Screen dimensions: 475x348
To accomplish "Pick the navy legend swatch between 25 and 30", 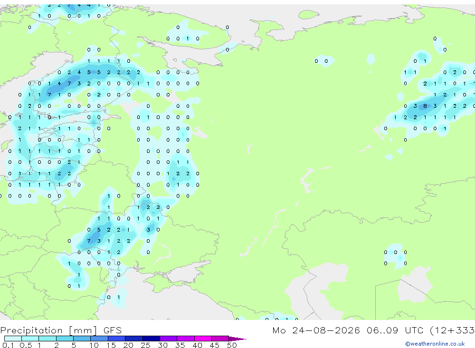I will click(151, 339).
